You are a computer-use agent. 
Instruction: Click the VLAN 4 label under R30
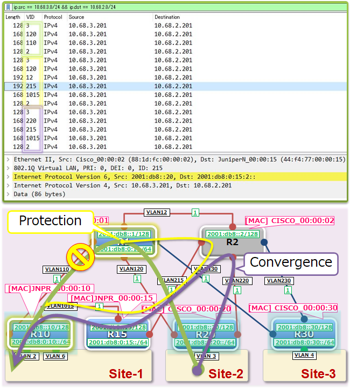click(304, 355)
